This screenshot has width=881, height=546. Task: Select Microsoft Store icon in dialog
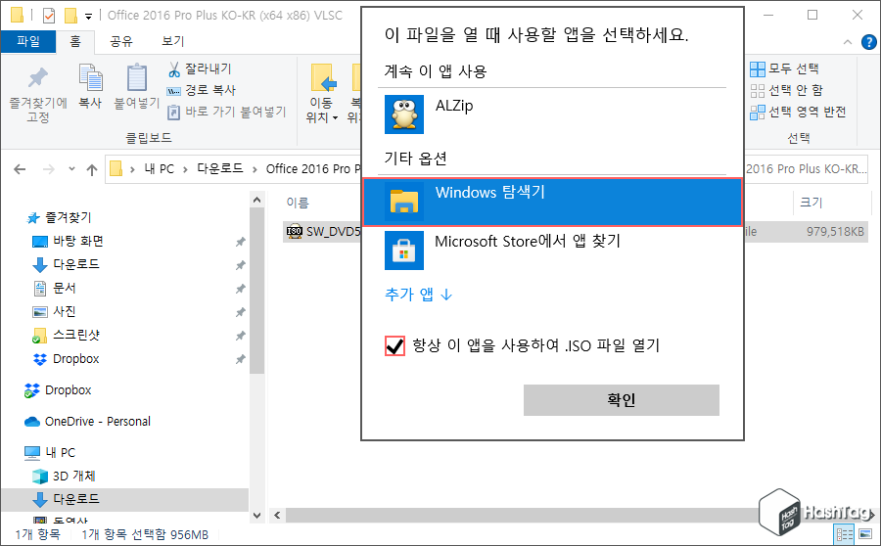[x=404, y=250]
